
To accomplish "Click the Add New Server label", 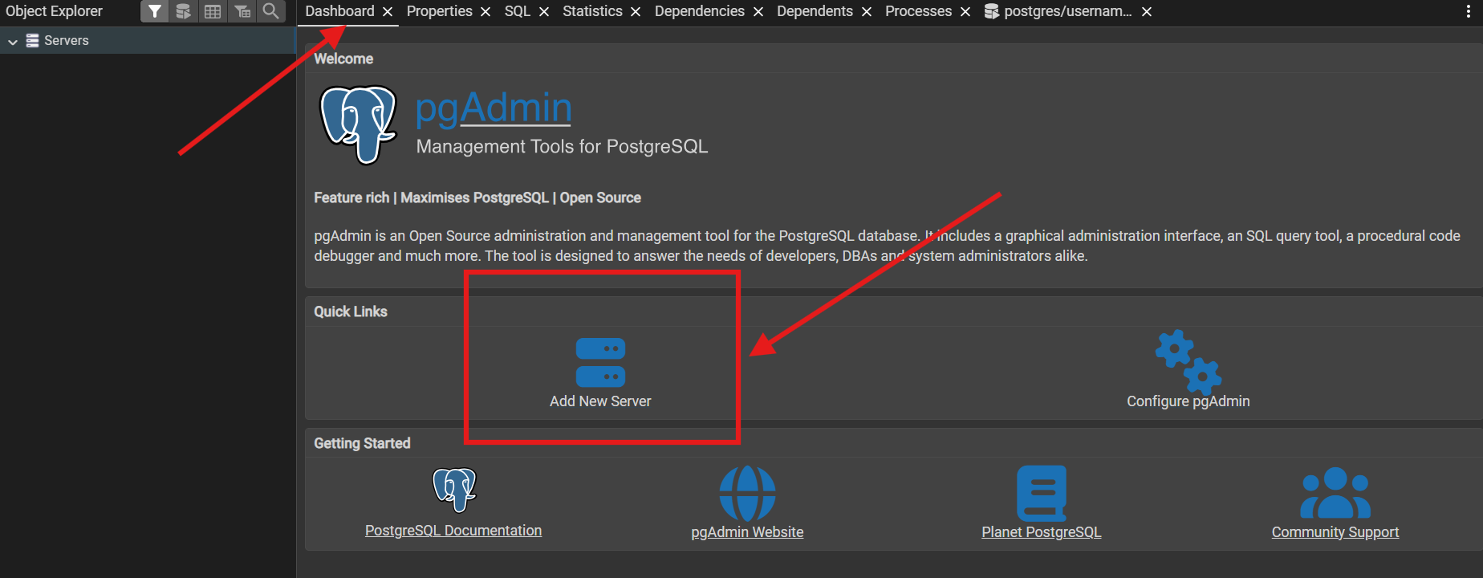I will (x=600, y=401).
